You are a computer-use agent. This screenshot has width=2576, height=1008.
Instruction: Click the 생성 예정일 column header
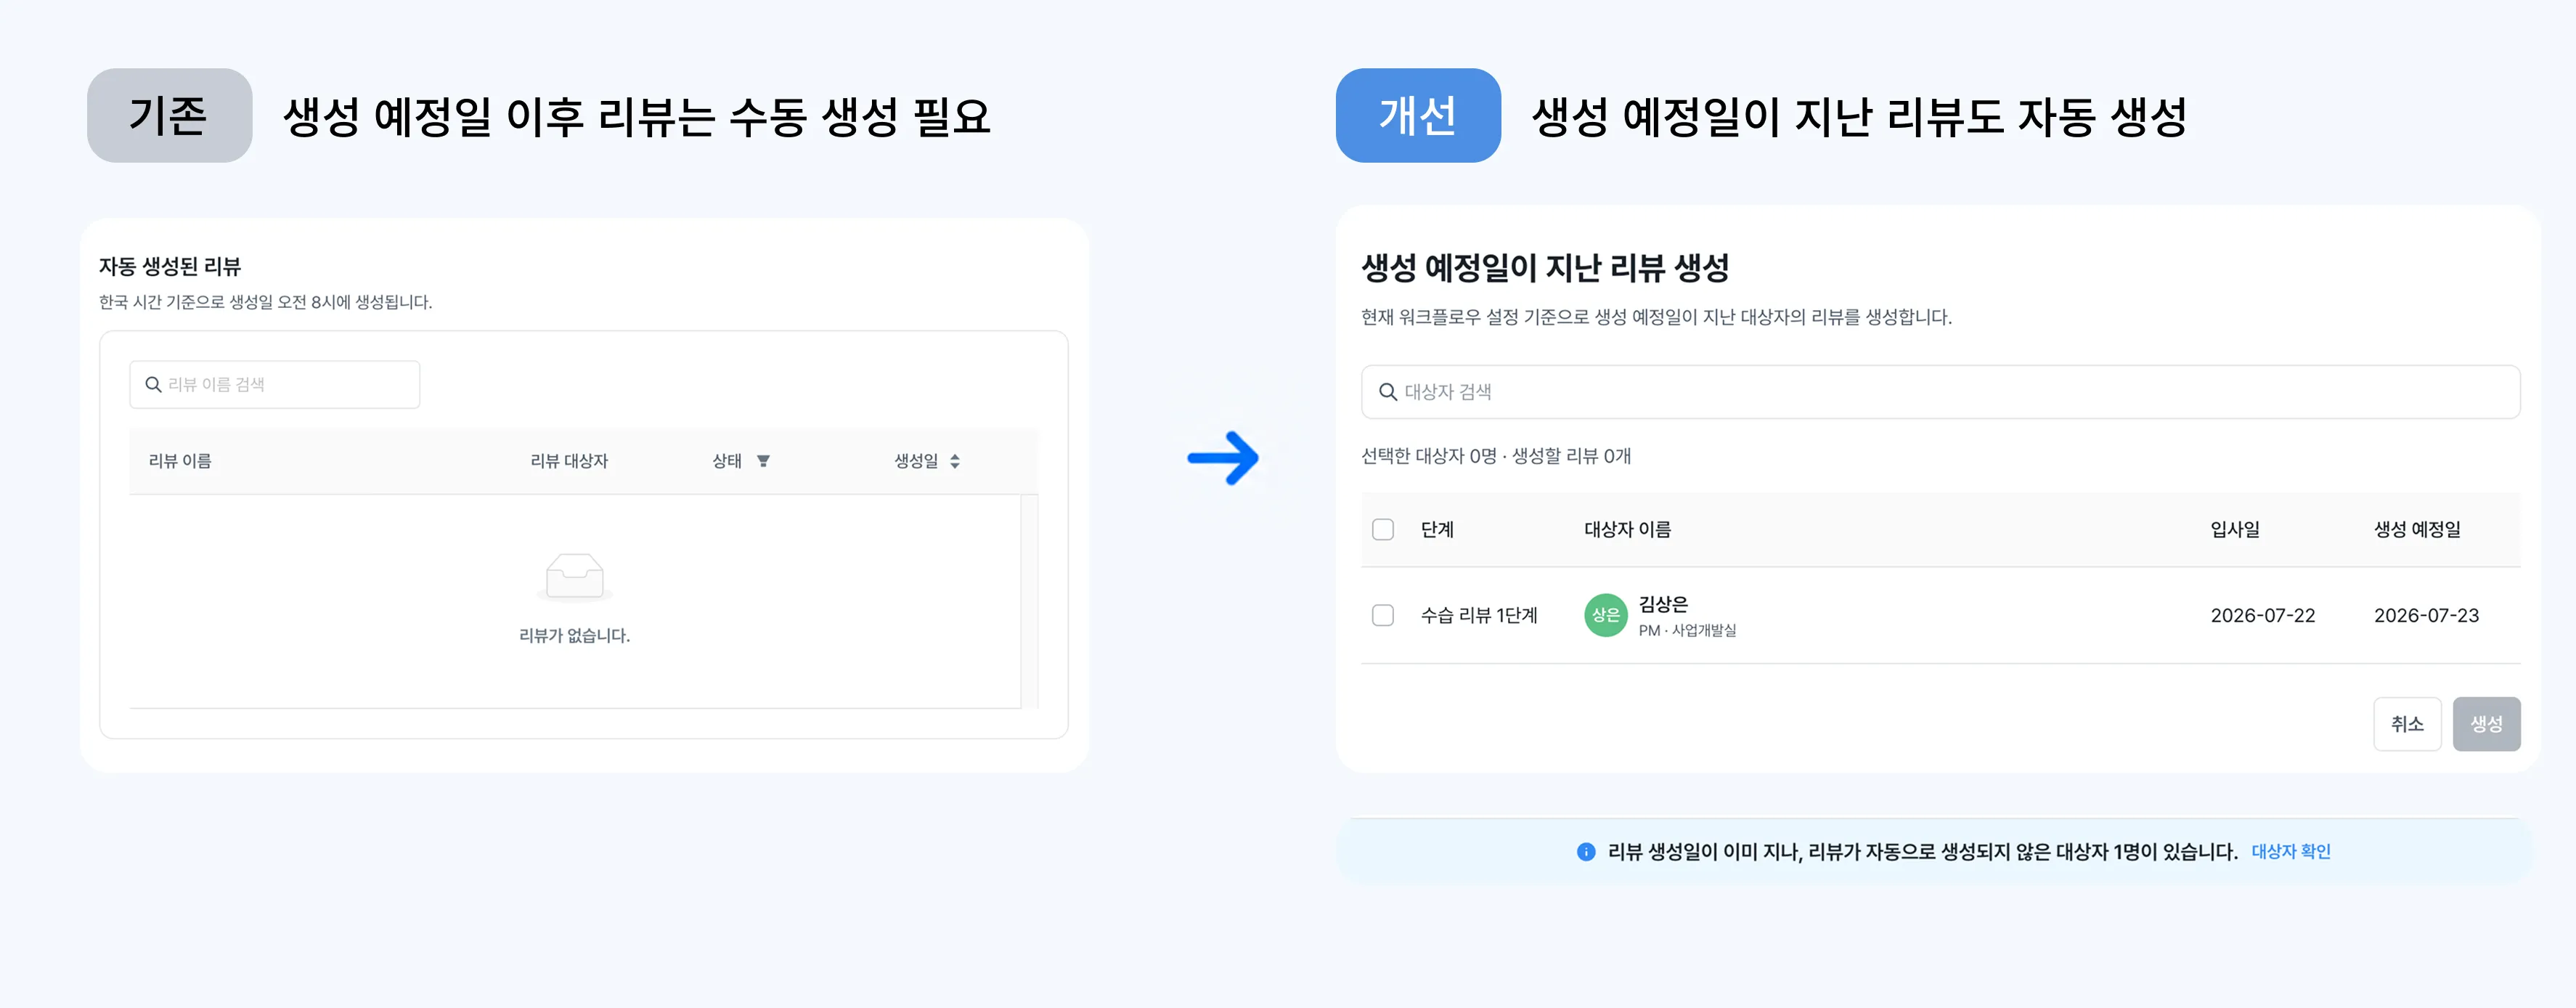pyautogui.click(x=2417, y=529)
